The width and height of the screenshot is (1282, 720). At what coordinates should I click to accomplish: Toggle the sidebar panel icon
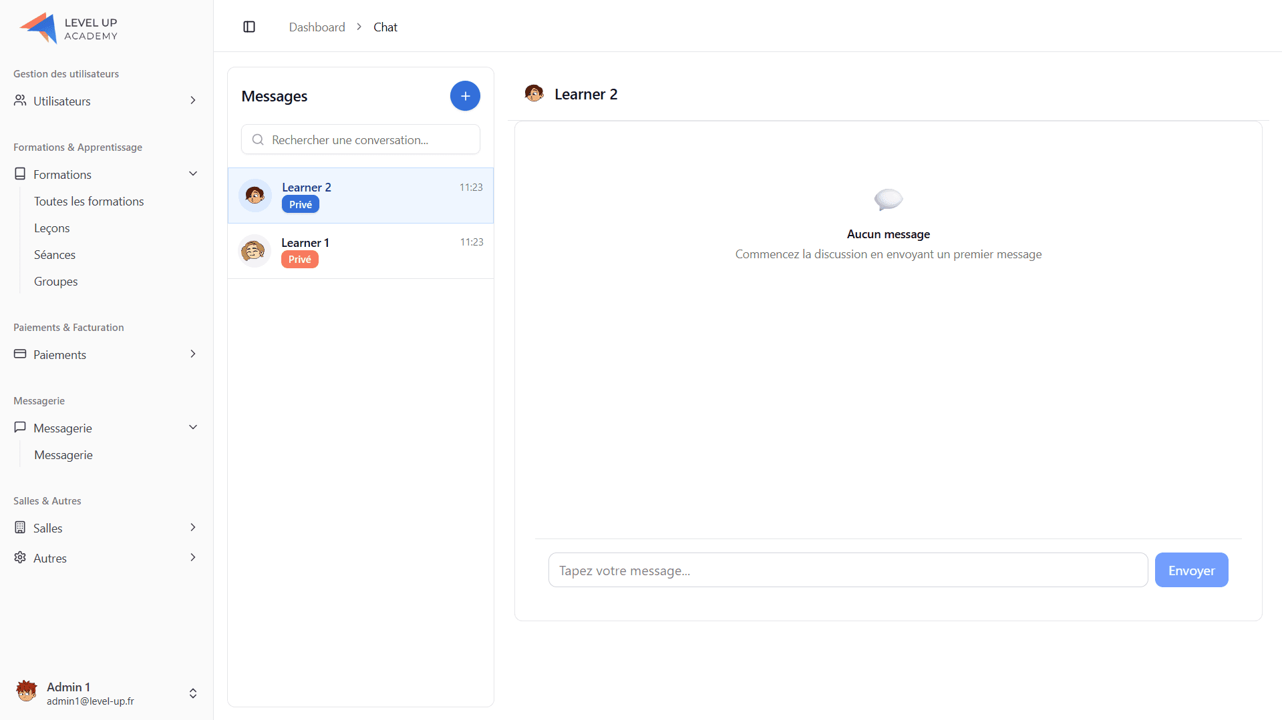(249, 27)
